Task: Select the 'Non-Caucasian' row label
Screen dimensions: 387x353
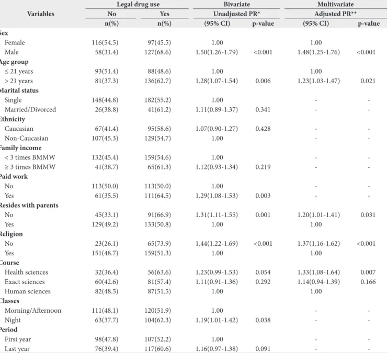Action: coord(26,138)
